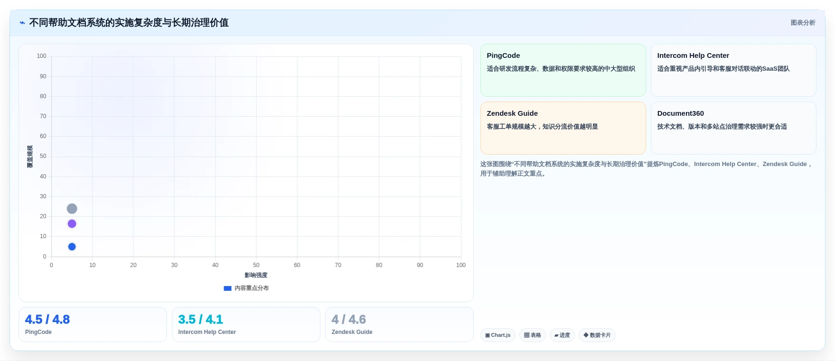Screen dimensions: 835x361
Task: Select the gray bubble data point
Action: pos(72,209)
